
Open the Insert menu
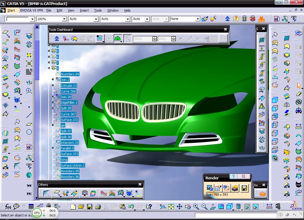coord(84,10)
